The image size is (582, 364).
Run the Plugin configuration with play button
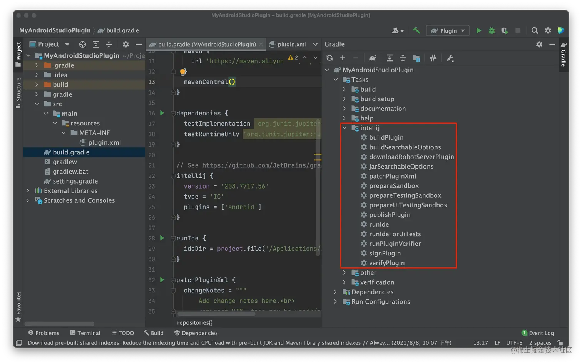(x=478, y=30)
